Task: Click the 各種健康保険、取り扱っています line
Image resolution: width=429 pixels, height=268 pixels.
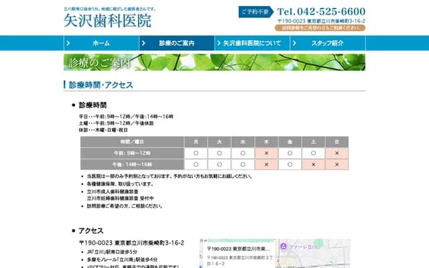Action: point(120,184)
